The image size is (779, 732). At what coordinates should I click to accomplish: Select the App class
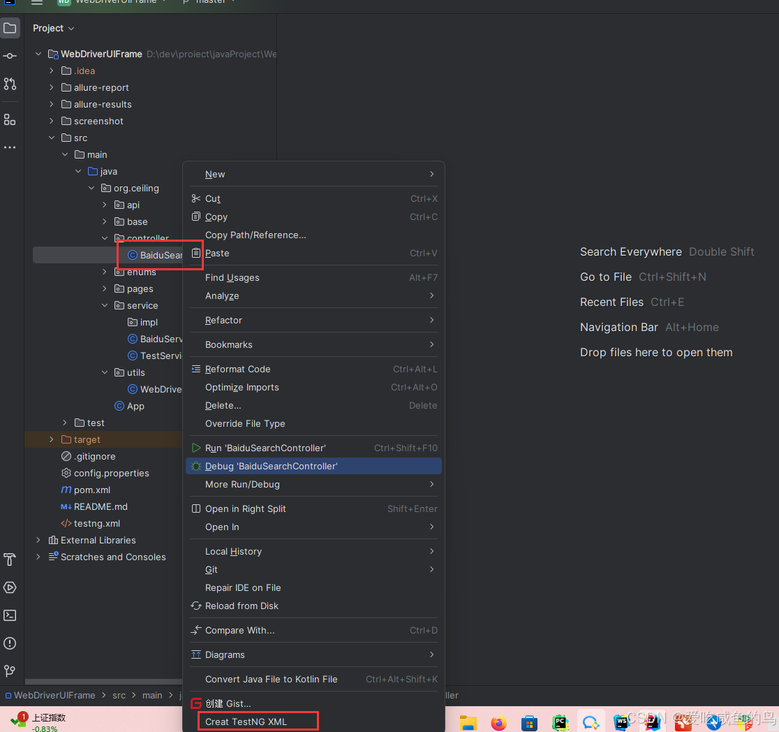135,406
